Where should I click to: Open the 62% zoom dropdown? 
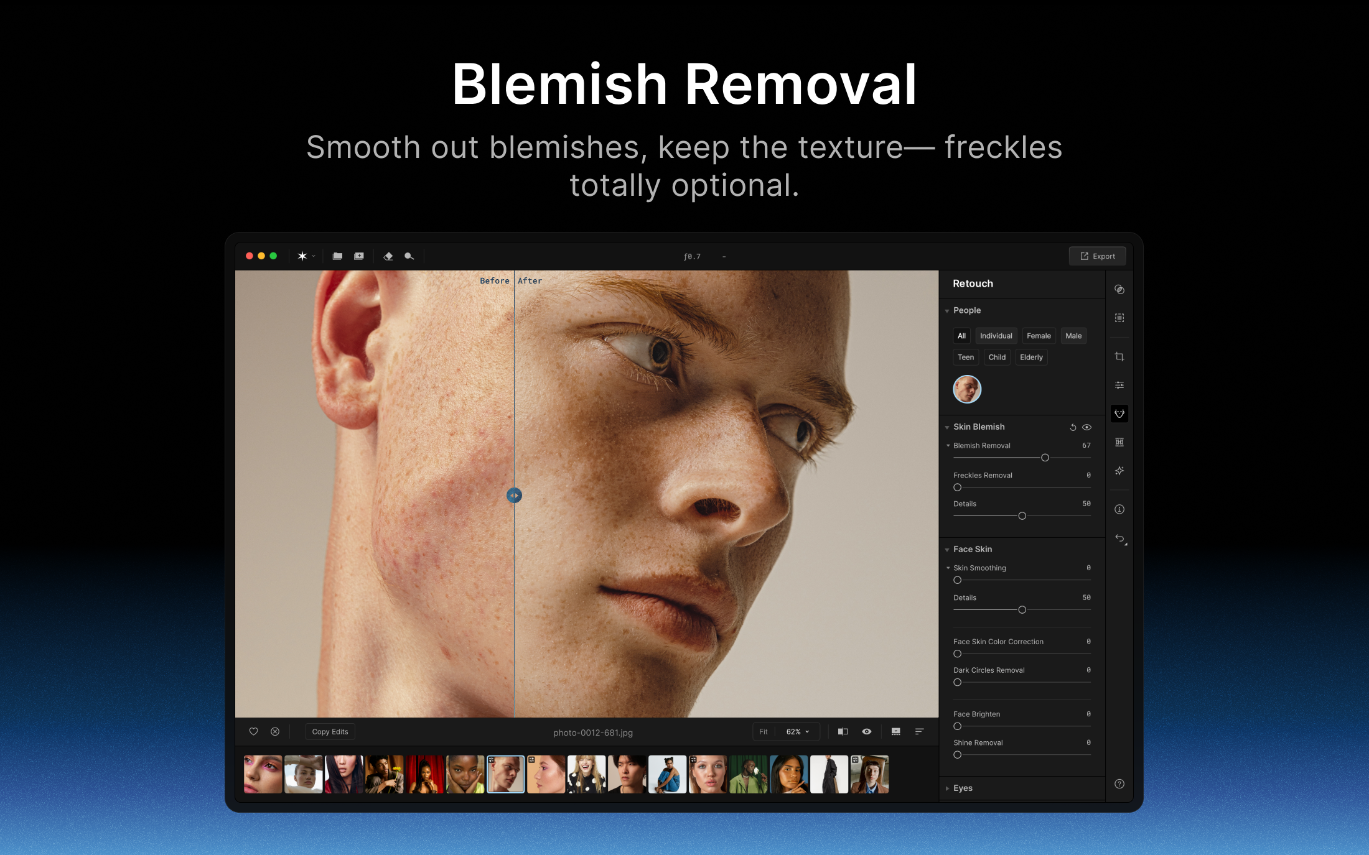pyautogui.click(x=798, y=732)
